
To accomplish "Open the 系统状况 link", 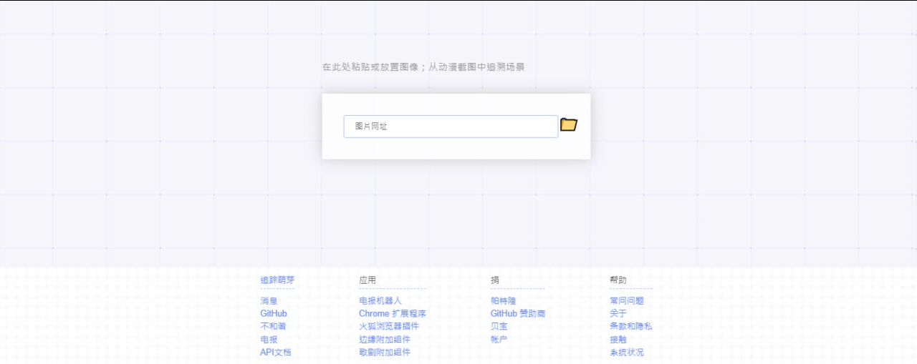I will coord(626,353).
